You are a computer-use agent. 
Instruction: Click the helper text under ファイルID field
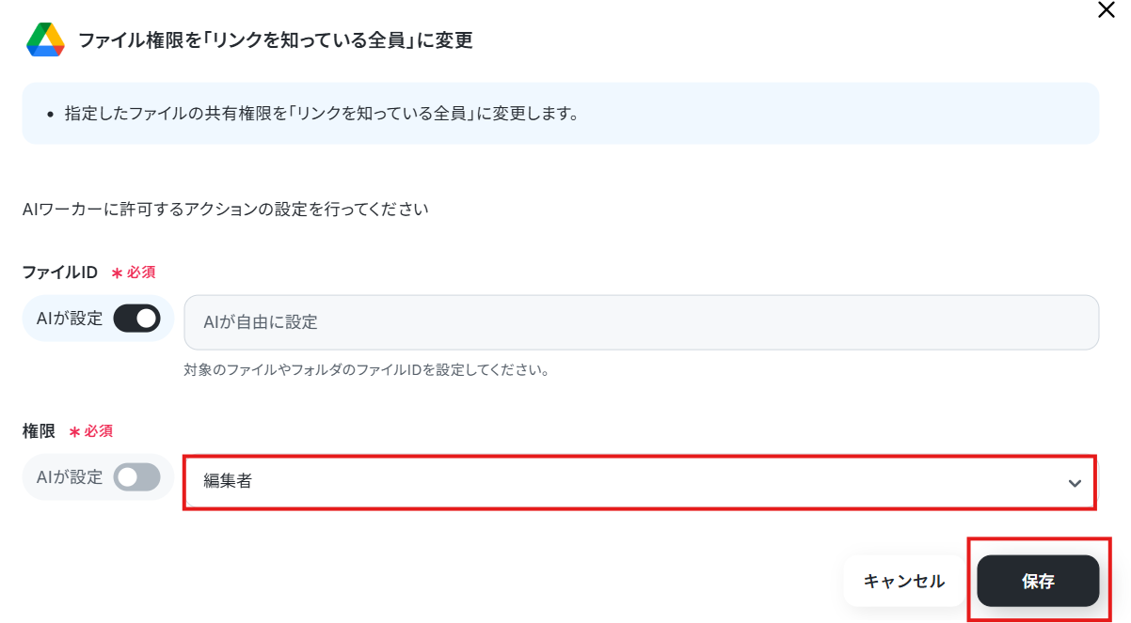tap(367, 370)
